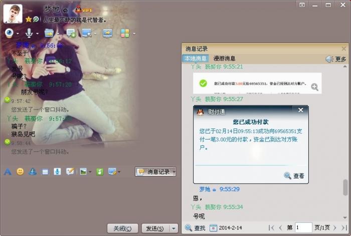Close the 财付通 popup image

tap(301, 110)
